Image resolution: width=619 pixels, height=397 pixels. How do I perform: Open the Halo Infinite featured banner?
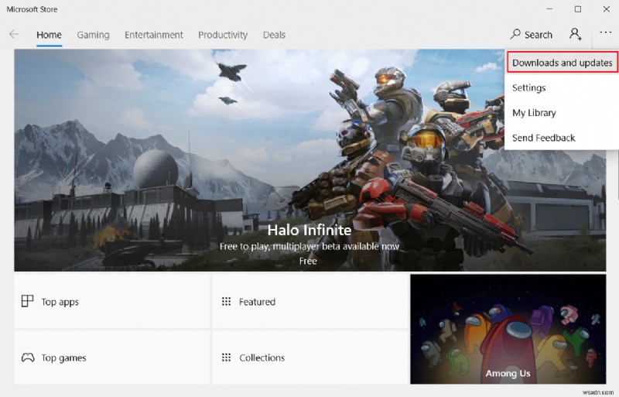pos(310,160)
